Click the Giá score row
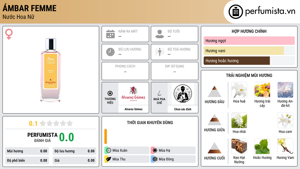Image resolution: width=300 pixels, height=169 pixels. (x=74, y=160)
